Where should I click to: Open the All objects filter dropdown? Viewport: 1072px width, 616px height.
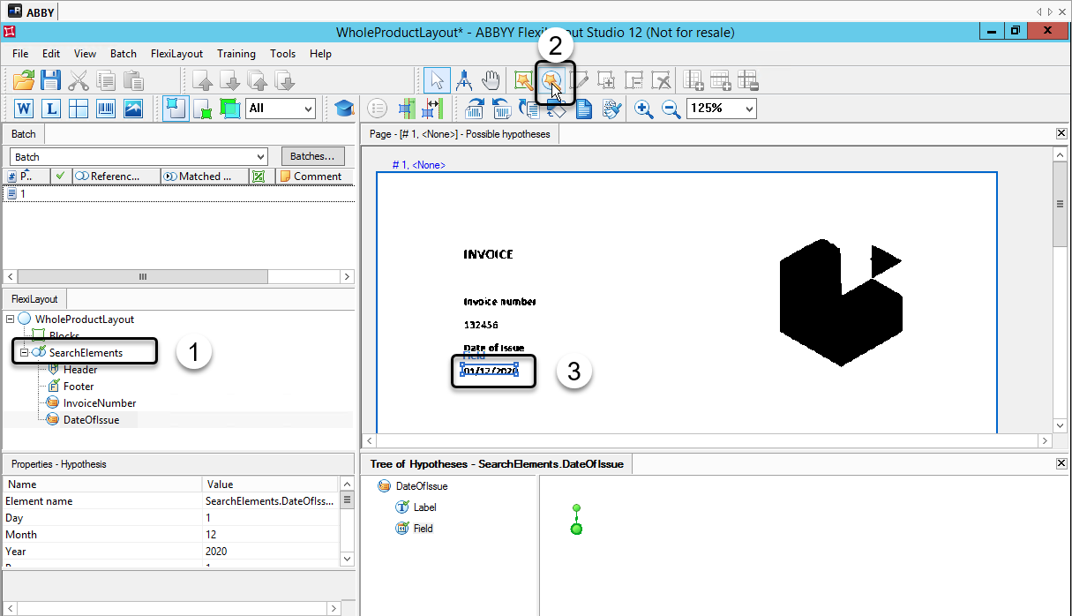coord(281,109)
